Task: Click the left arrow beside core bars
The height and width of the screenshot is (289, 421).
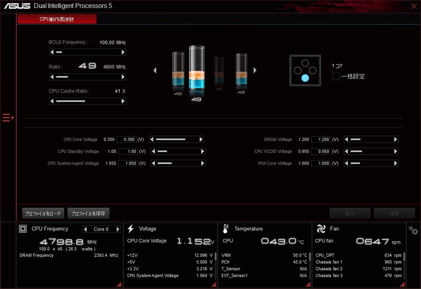Action: [155, 70]
